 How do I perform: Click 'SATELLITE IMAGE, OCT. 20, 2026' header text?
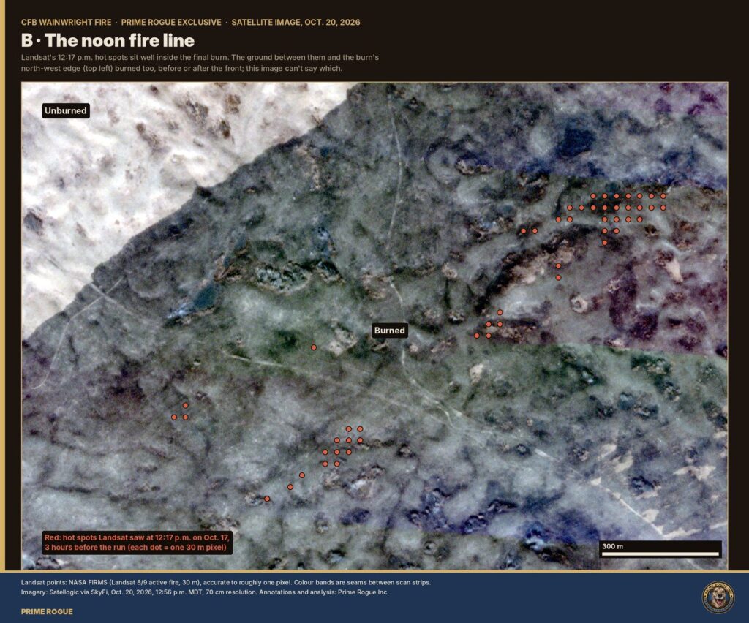(x=296, y=23)
